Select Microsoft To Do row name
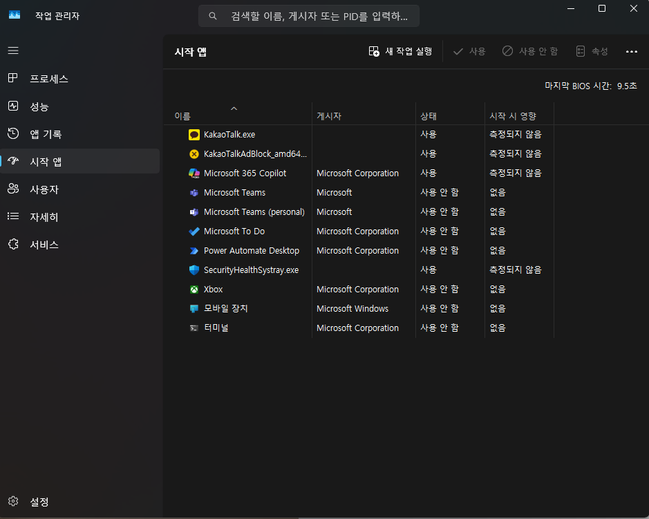This screenshot has width=649, height=519. tap(234, 232)
